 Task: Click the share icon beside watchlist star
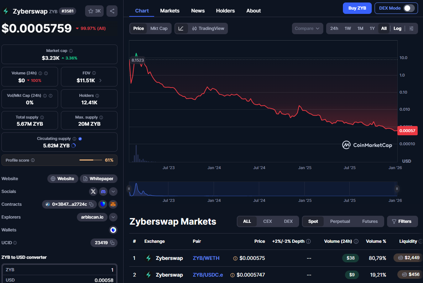[112, 11]
